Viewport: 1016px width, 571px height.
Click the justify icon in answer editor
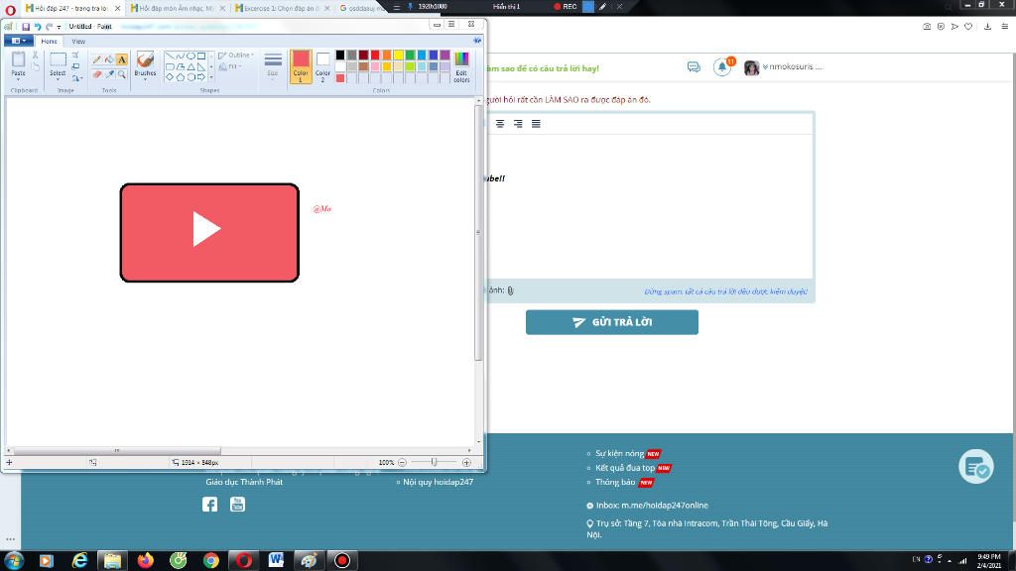coord(536,124)
